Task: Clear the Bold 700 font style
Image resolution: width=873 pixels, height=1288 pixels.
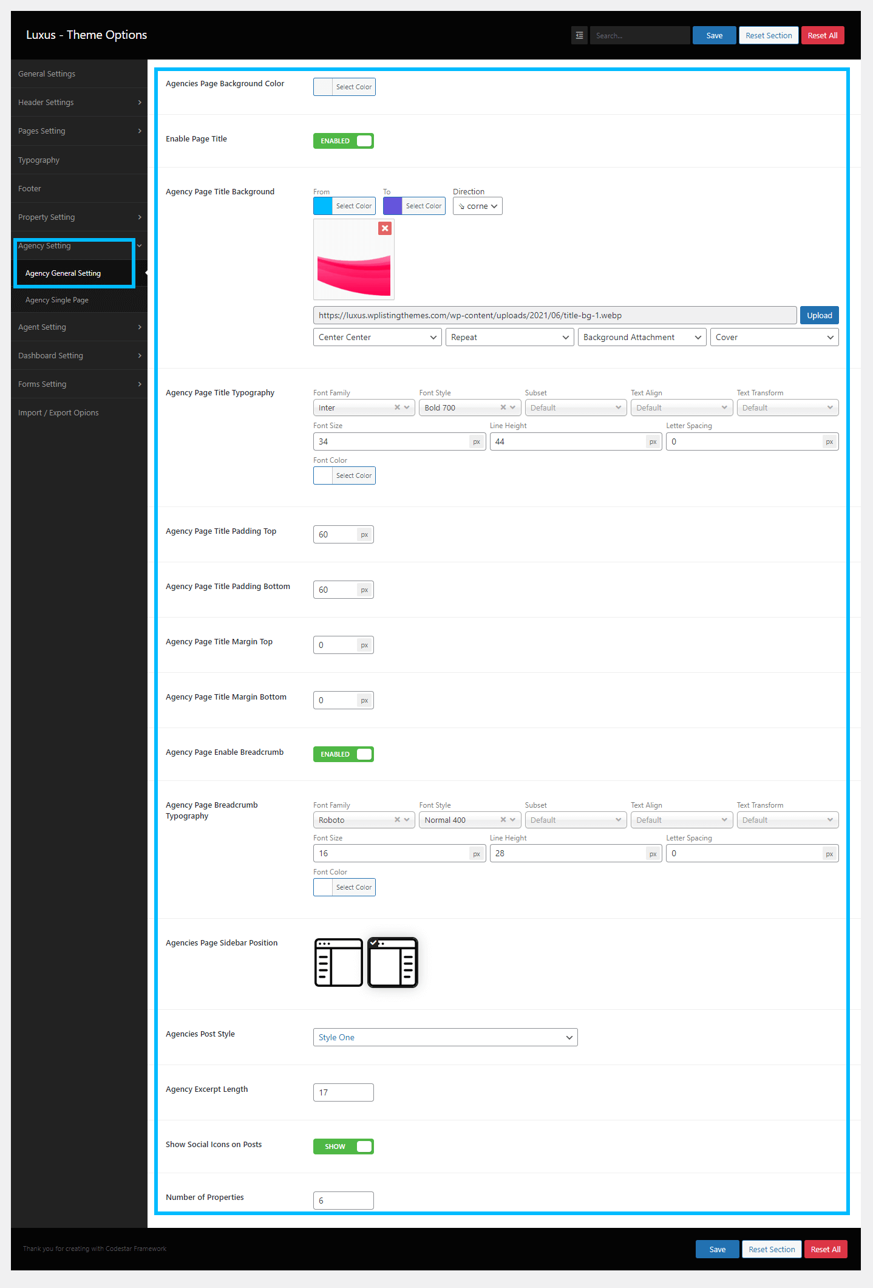Action: click(503, 407)
